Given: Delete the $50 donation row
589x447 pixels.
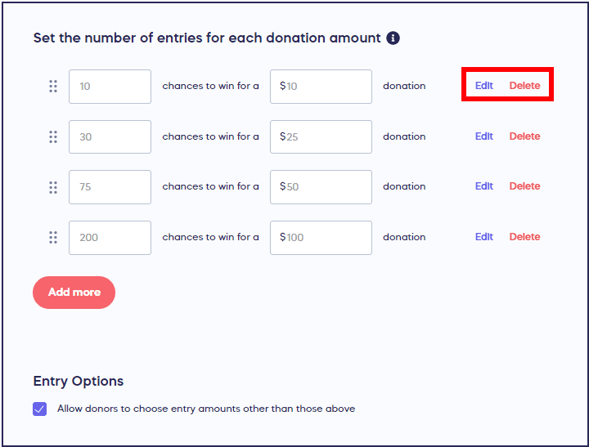Looking at the screenshot, I should [524, 186].
